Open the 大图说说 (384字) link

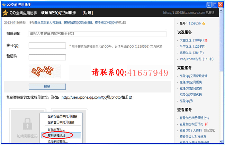pyautogui.click(x=192, y=40)
